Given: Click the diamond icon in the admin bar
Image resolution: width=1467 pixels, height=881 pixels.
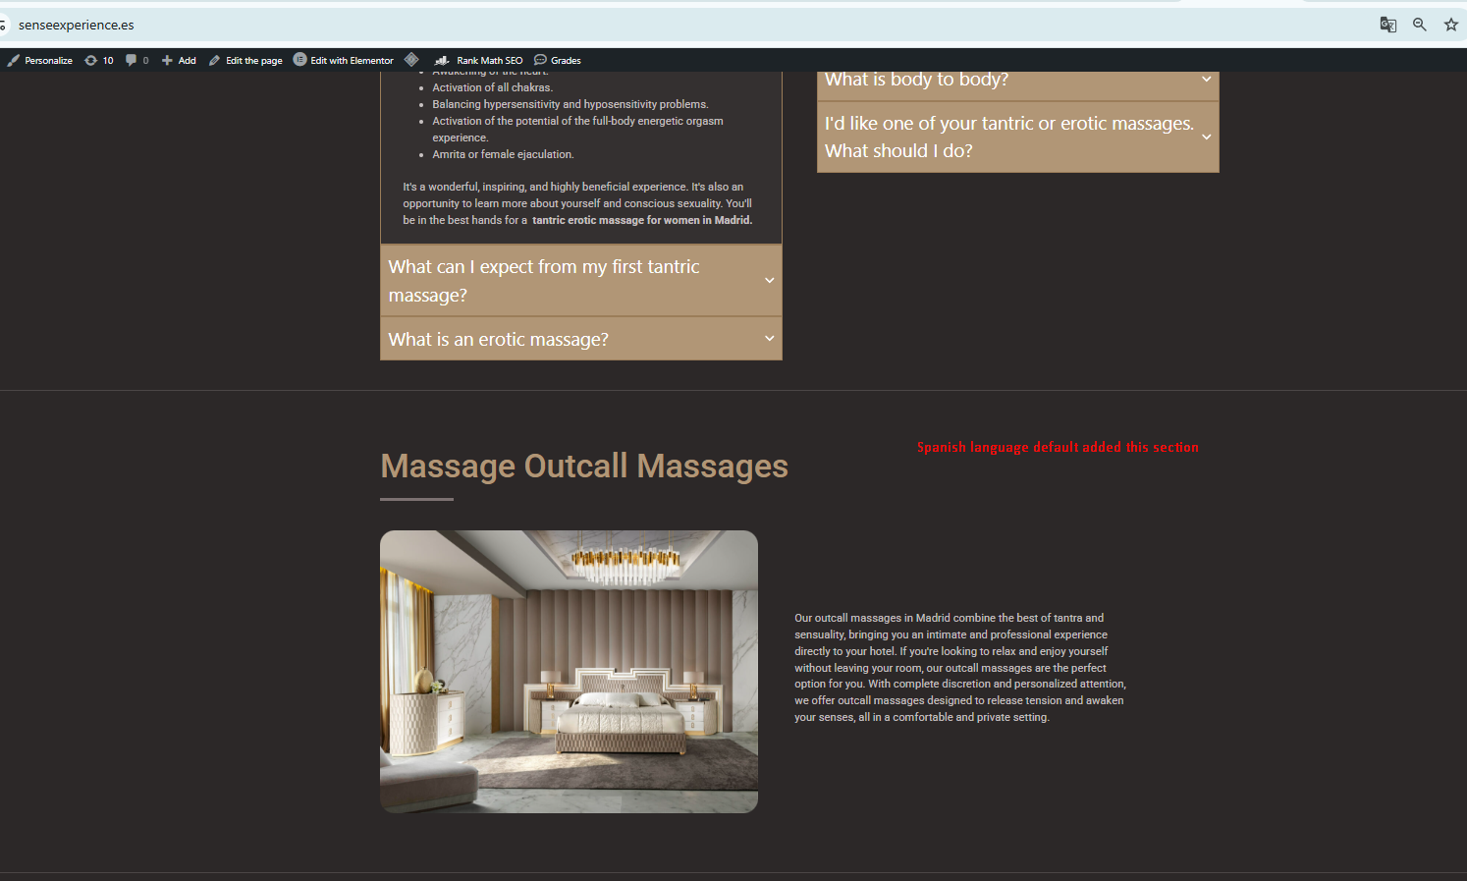Looking at the screenshot, I should [411, 60].
